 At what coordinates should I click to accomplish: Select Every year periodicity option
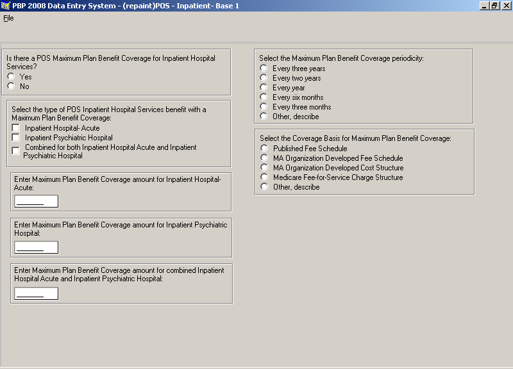pyautogui.click(x=264, y=87)
